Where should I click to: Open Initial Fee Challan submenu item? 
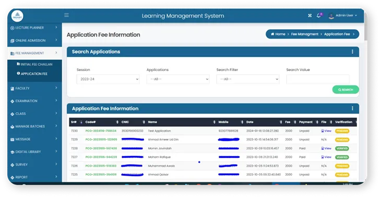click(34, 64)
